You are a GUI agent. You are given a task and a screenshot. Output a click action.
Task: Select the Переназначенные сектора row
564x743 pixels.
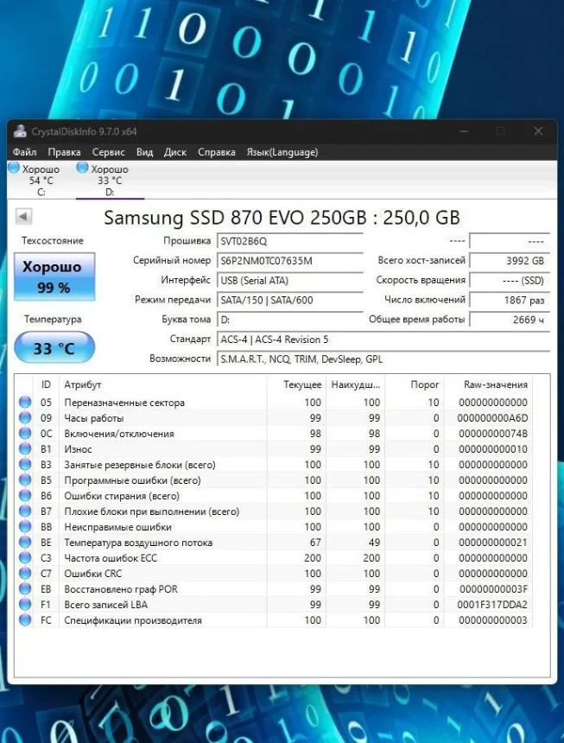tap(274, 403)
